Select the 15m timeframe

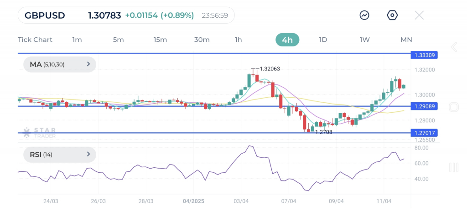(x=160, y=40)
